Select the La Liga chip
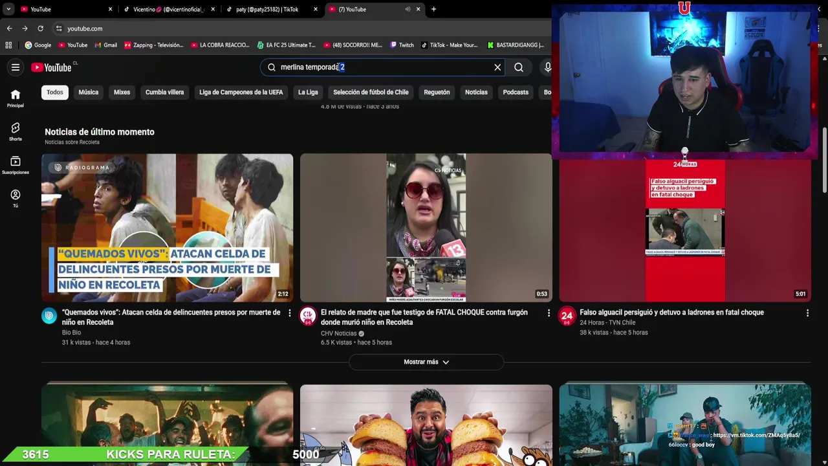Viewport: 828px width, 466px height. point(308,92)
